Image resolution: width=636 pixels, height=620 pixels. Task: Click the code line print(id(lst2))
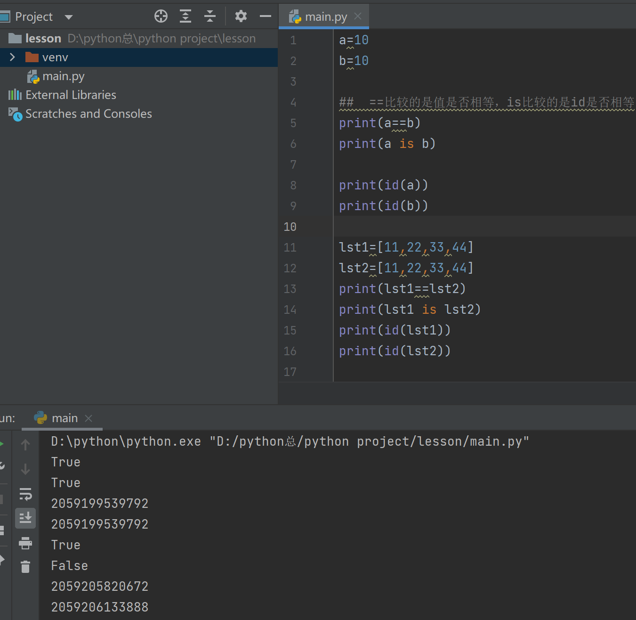pyautogui.click(x=394, y=351)
